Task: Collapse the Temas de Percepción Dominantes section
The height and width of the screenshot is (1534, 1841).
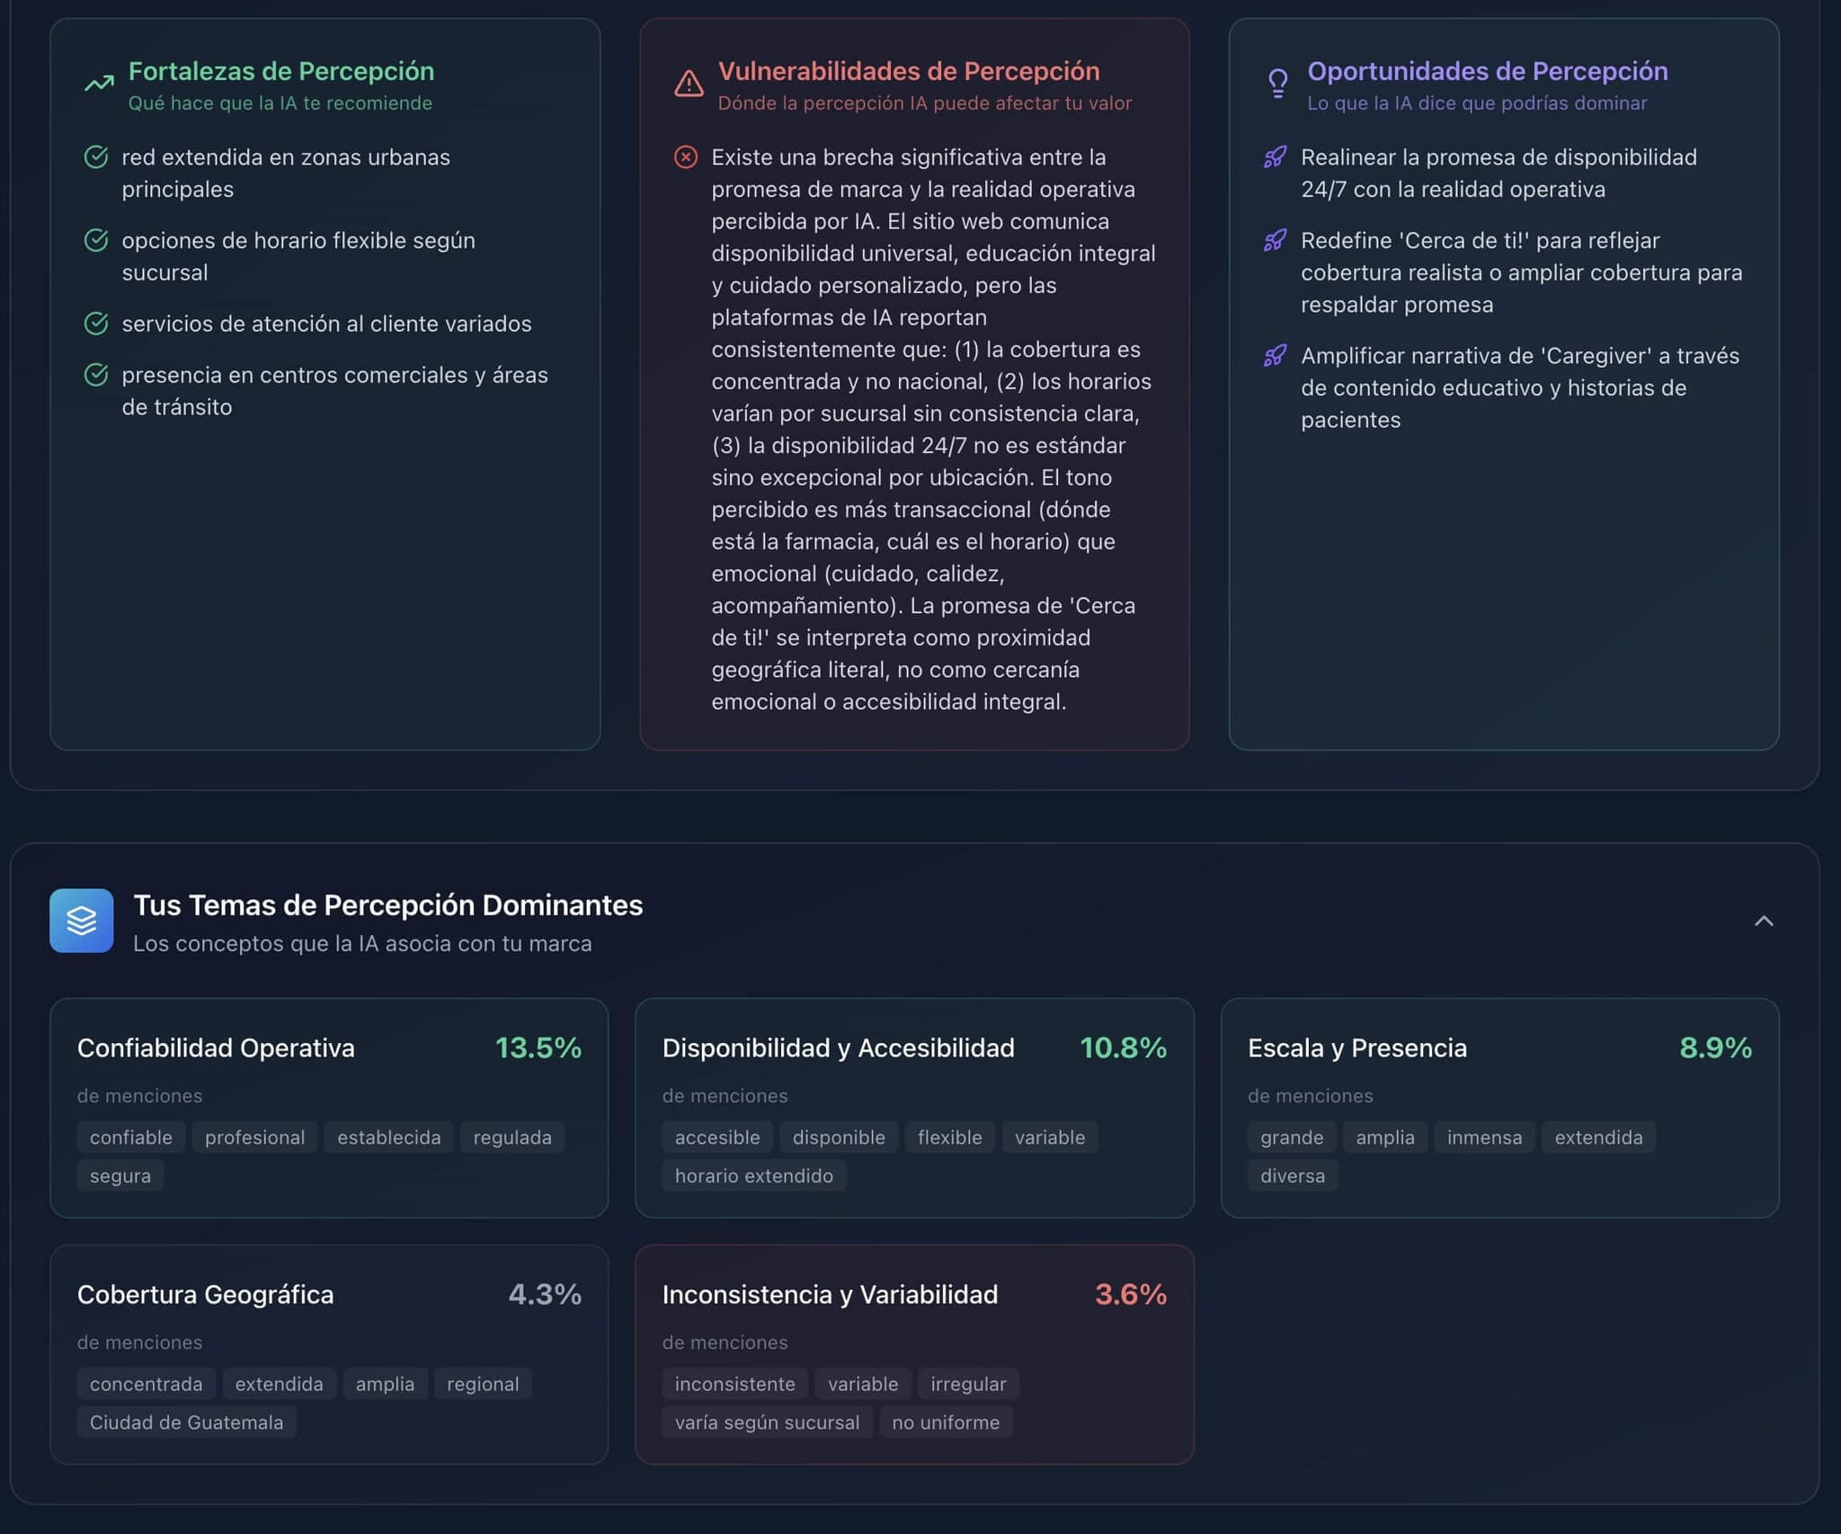Action: coord(1764,921)
